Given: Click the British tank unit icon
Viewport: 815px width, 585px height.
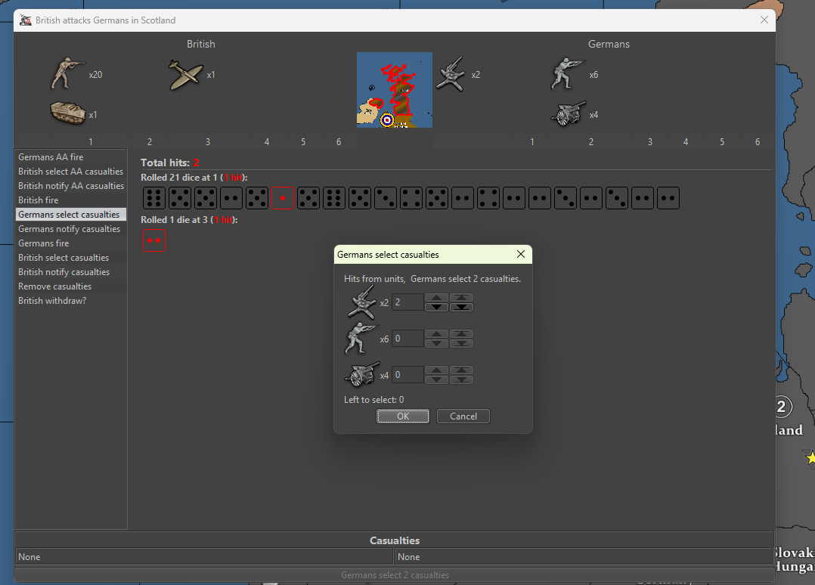Looking at the screenshot, I should click(67, 113).
